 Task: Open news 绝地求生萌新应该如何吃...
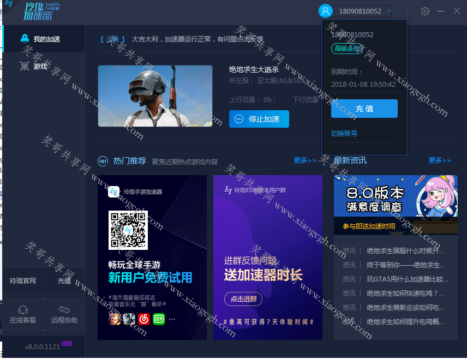pyautogui.click(x=405, y=308)
